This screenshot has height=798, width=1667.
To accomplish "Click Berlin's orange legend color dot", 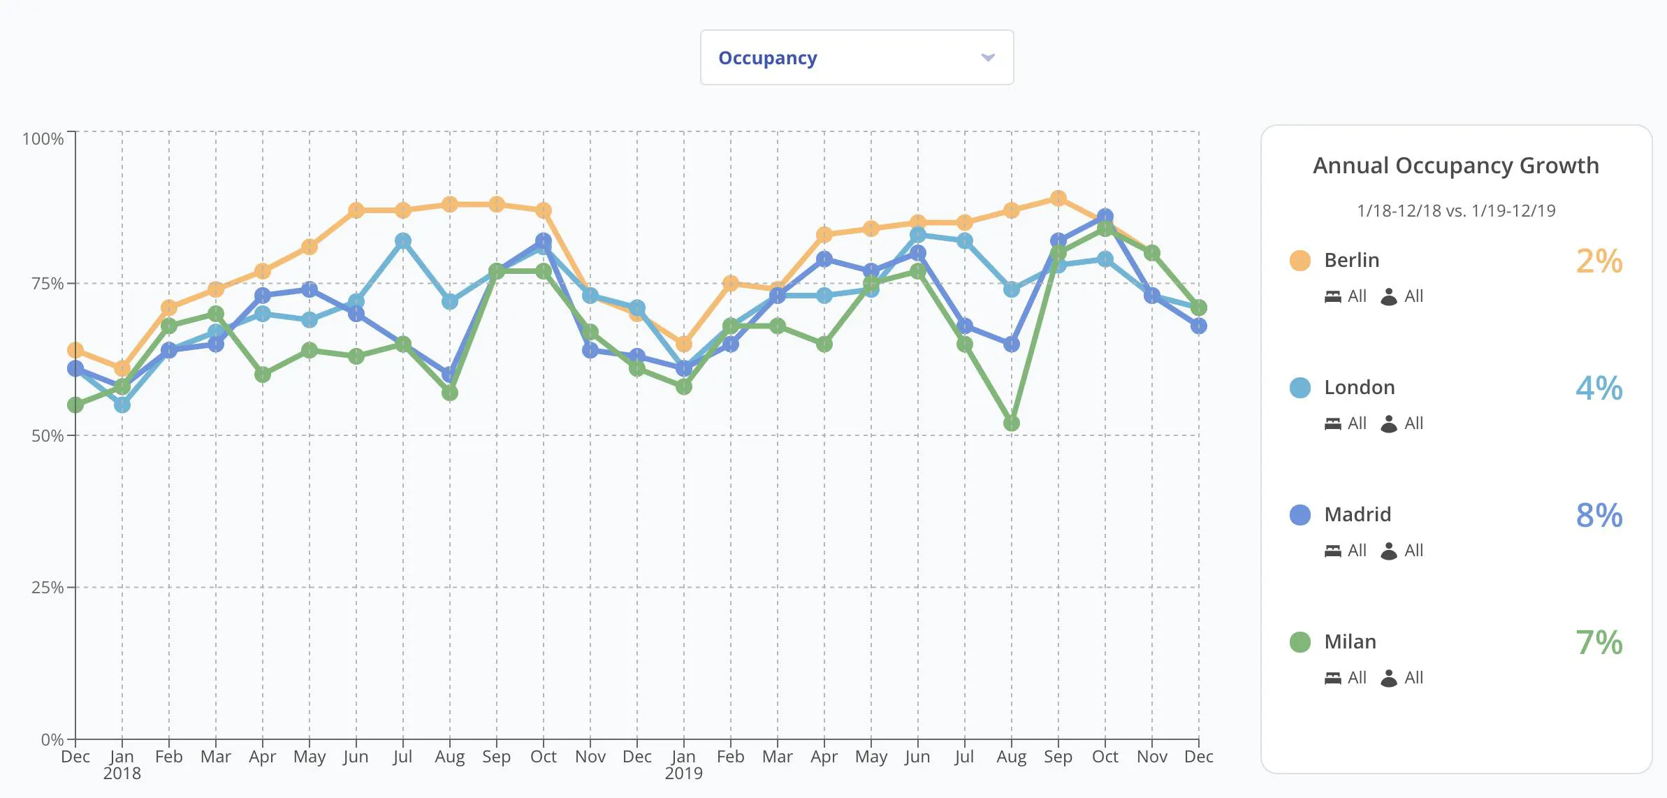I will (1300, 261).
